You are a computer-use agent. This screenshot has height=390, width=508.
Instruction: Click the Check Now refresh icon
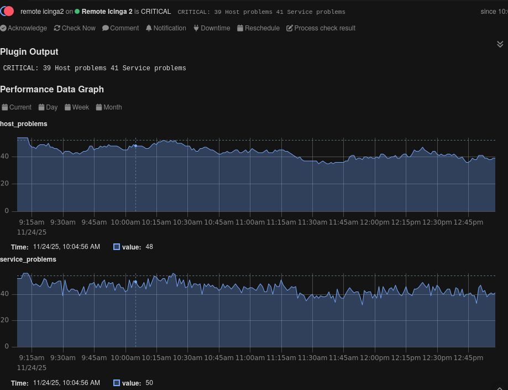57,28
